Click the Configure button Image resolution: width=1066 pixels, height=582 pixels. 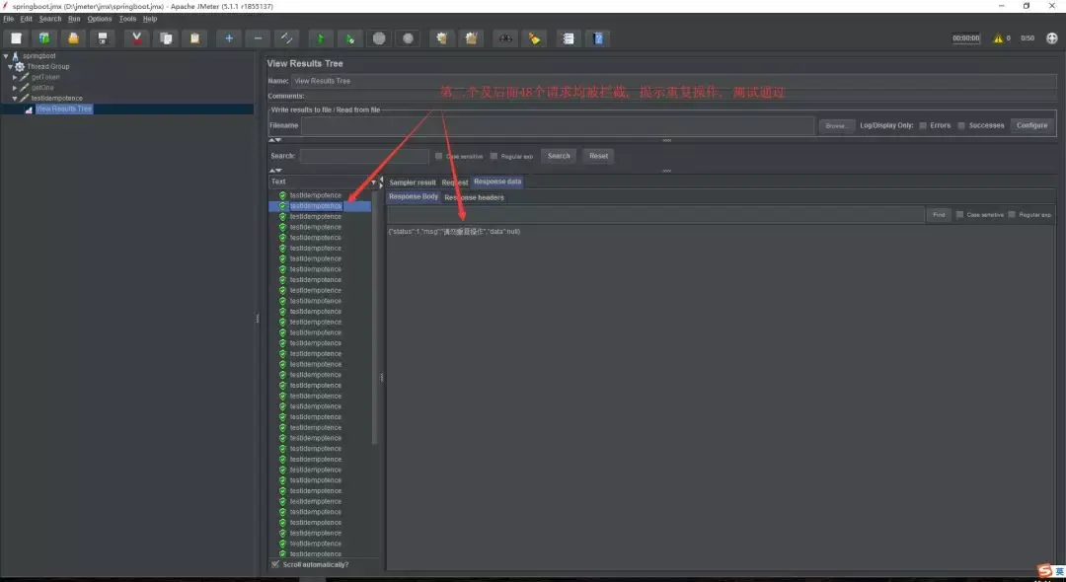coord(1032,125)
